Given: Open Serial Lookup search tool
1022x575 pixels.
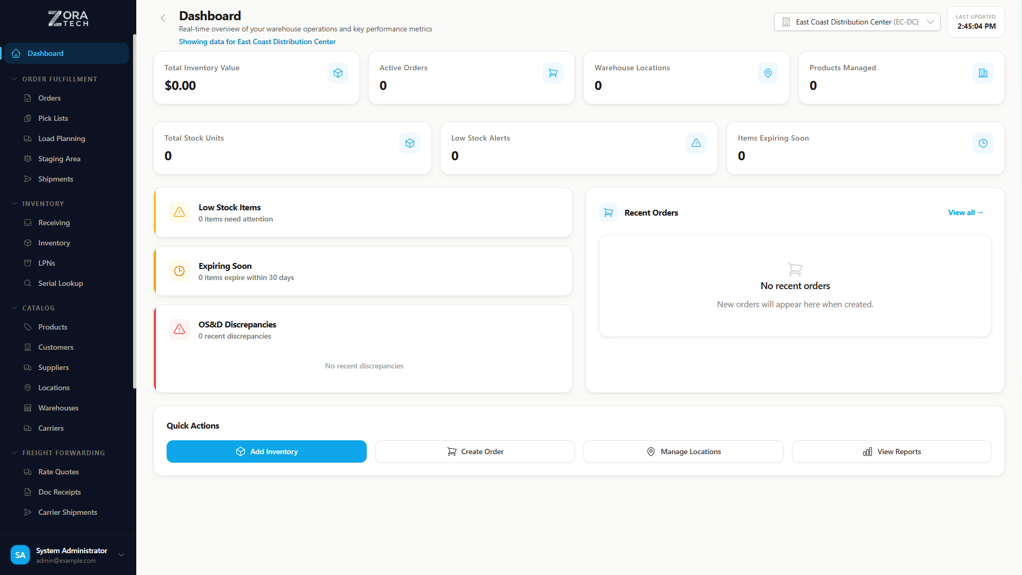Looking at the screenshot, I should point(60,283).
